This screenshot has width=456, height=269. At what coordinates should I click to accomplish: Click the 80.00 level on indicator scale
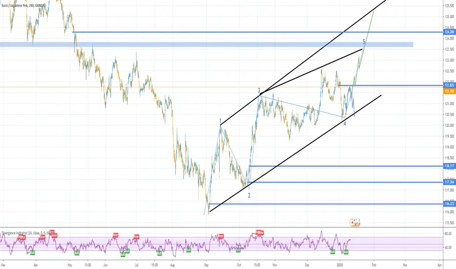click(448, 233)
